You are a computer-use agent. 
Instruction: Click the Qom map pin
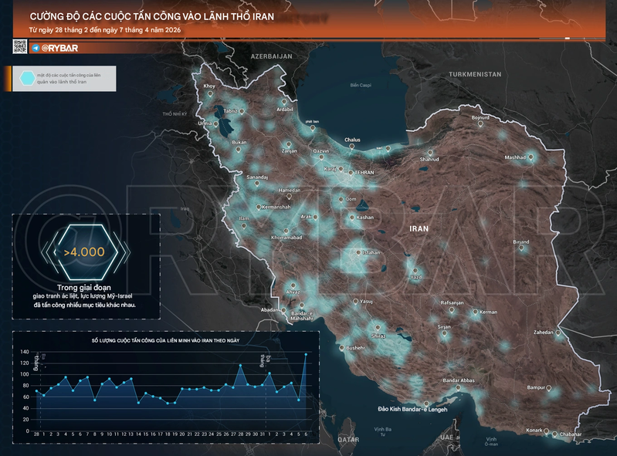click(341, 200)
